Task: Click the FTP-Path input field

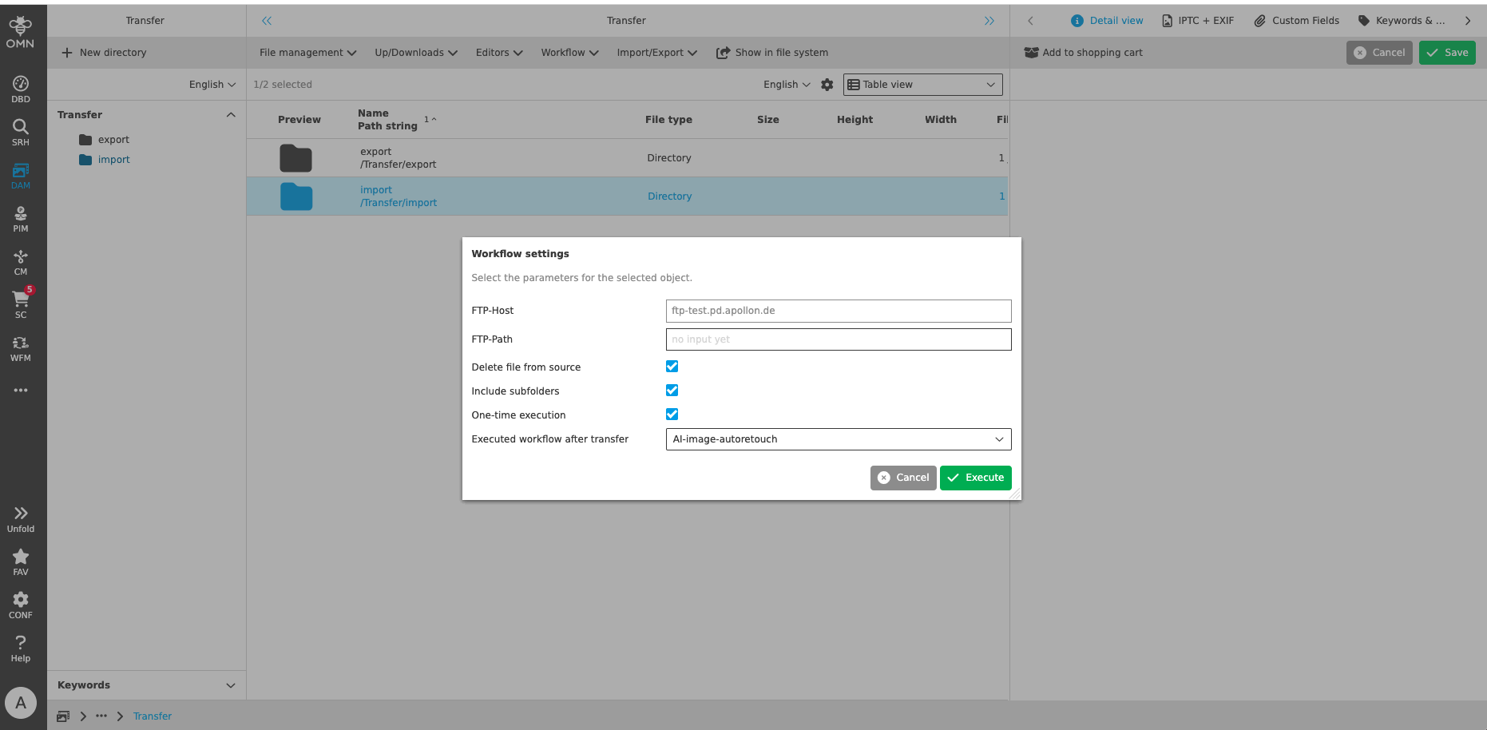Action: [838, 339]
